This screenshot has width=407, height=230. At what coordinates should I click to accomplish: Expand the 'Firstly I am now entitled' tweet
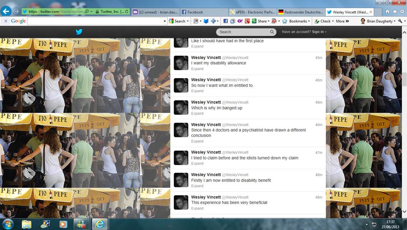197,186
